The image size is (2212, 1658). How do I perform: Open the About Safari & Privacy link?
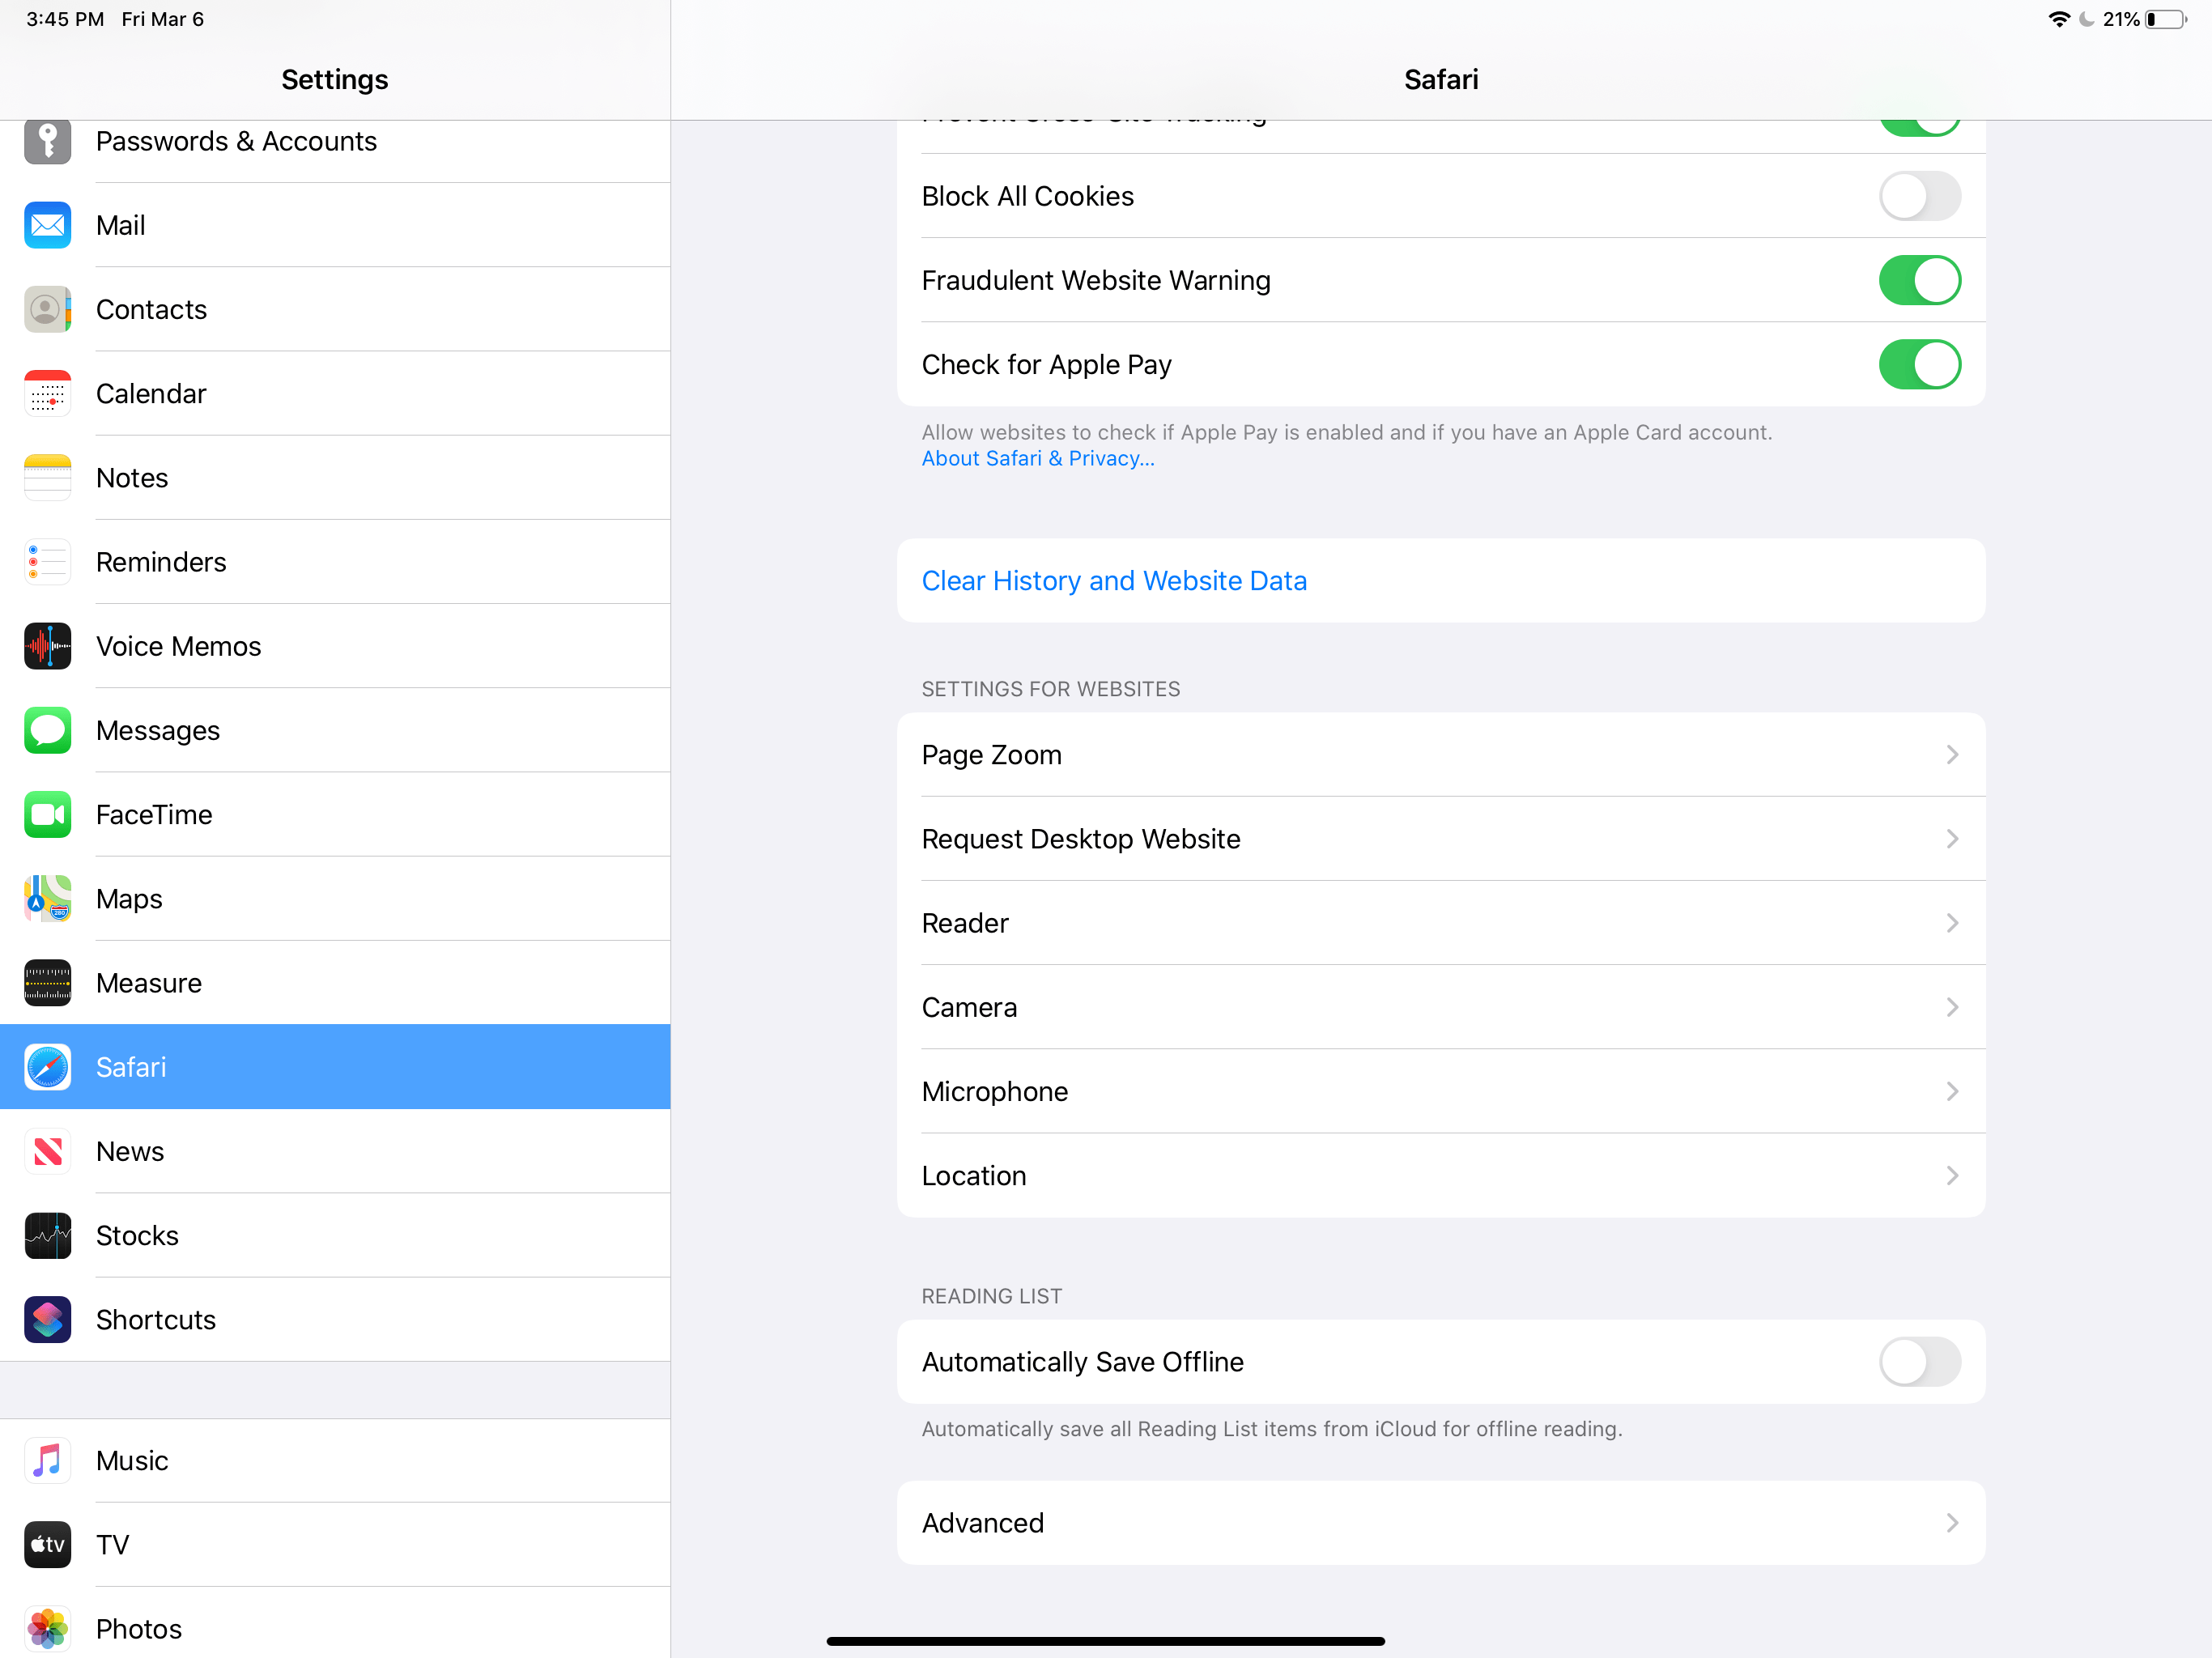[1037, 458]
